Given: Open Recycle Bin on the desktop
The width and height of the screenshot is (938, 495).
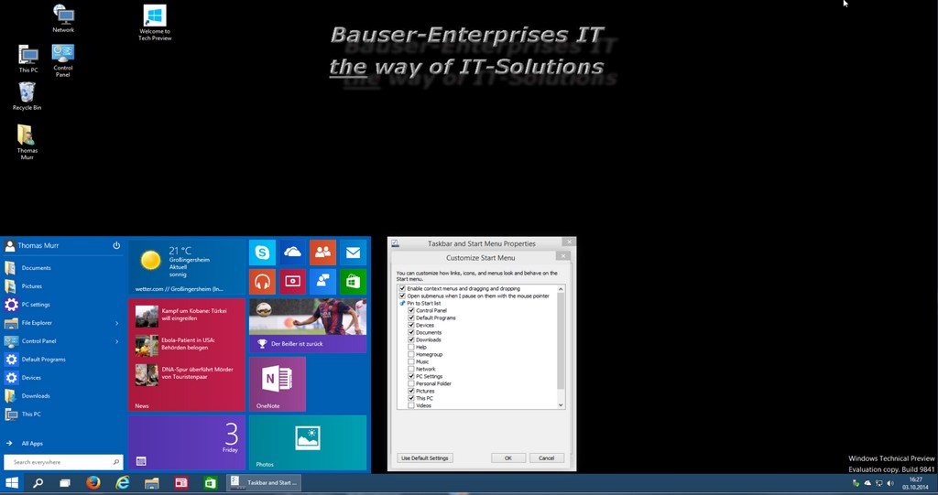Looking at the screenshot, I should [27, 93].
